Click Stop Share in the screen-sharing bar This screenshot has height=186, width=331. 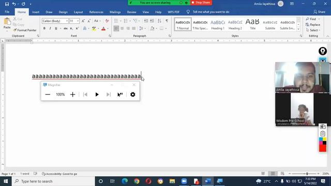point(201,3)
